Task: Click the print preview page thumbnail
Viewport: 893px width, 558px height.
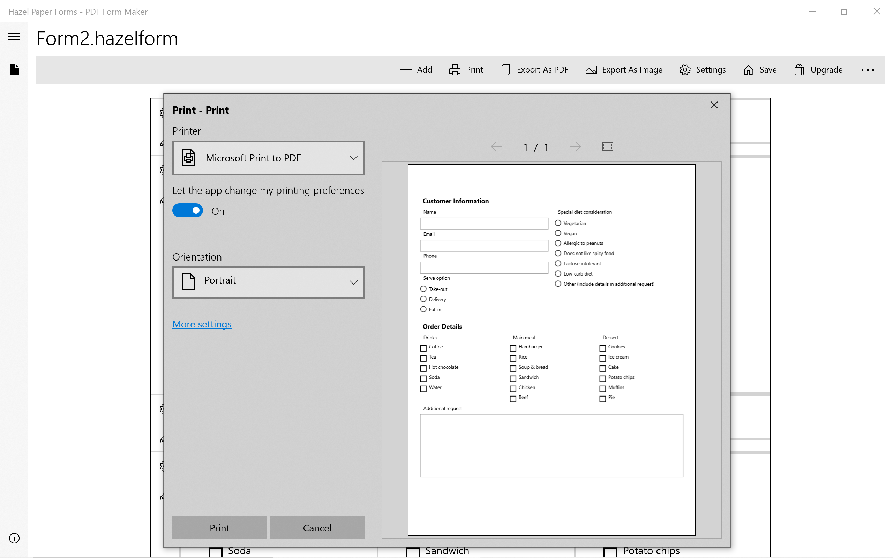Action: coord(551,350)
